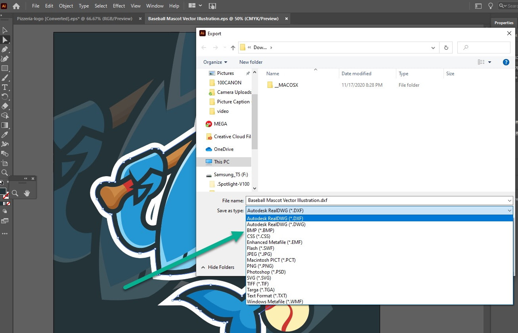Select SVG (*.SVG) from the format list
This screenshot has height=333, width=518.
click(x=259, y=278)
